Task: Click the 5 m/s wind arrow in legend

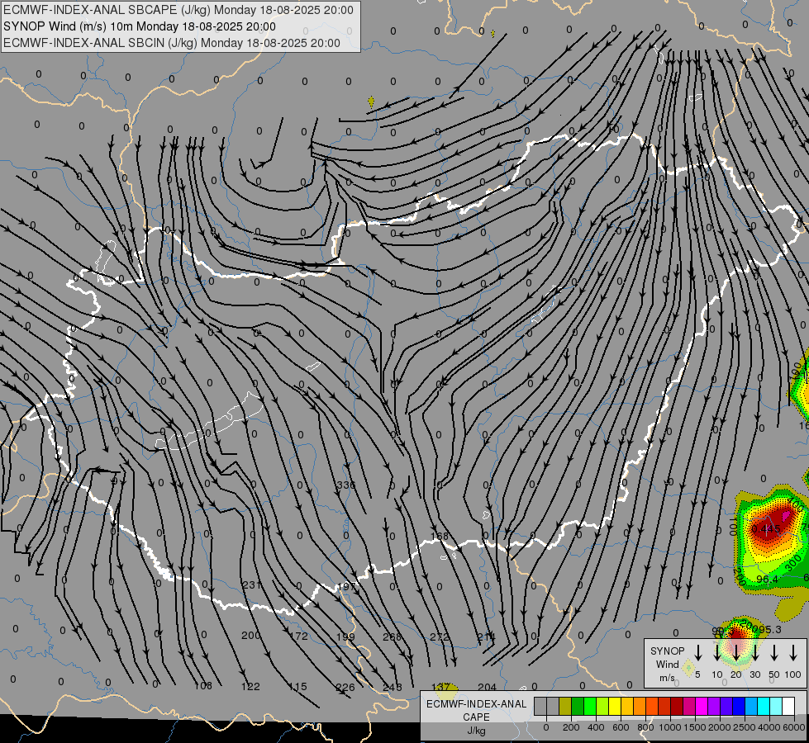Action: (x=698, y=652)
